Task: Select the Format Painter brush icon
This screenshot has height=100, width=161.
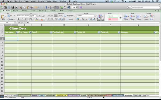Action: point(32,7)
